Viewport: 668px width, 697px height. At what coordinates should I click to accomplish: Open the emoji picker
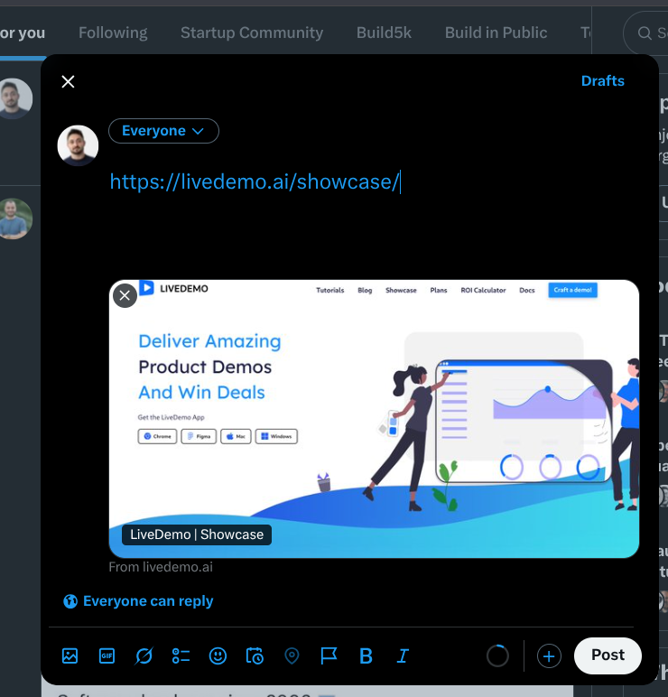218,656
